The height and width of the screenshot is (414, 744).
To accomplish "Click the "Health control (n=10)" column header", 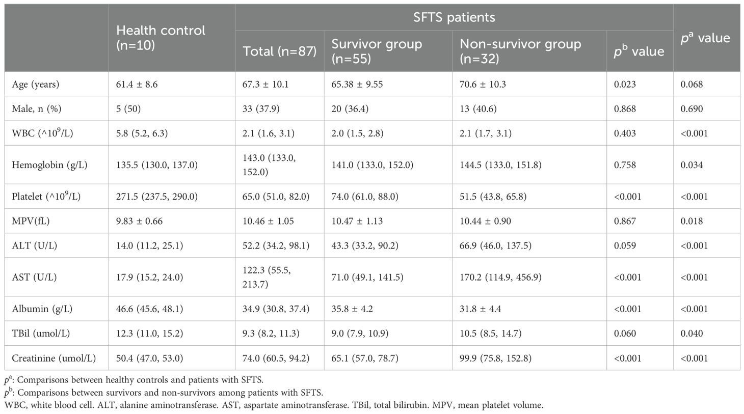I will pyautogui.click(x=161, y=38).
